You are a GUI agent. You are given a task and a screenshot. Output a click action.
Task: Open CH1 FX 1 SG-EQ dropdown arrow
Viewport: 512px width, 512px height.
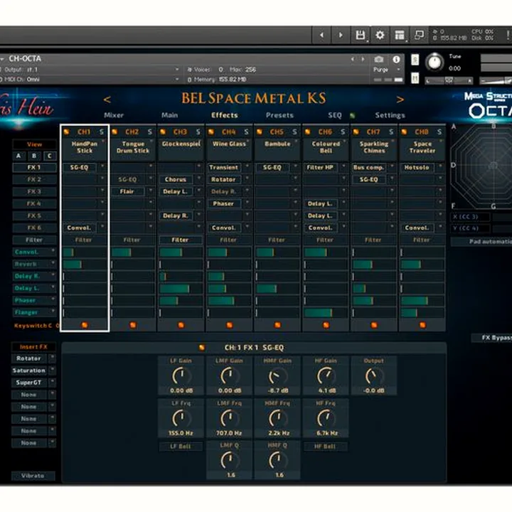[x=102, y=167]
